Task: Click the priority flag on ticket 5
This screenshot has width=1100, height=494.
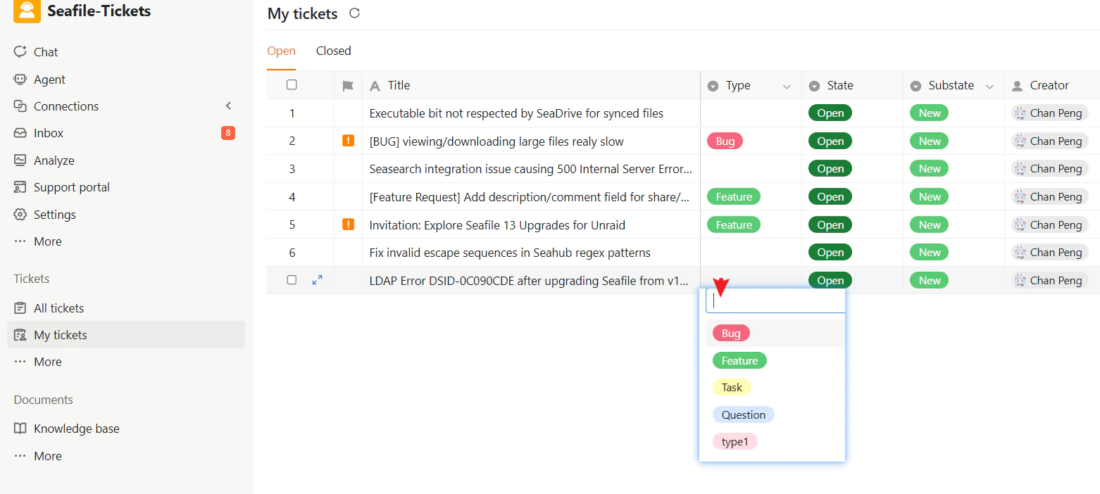Action: (348, 224)
